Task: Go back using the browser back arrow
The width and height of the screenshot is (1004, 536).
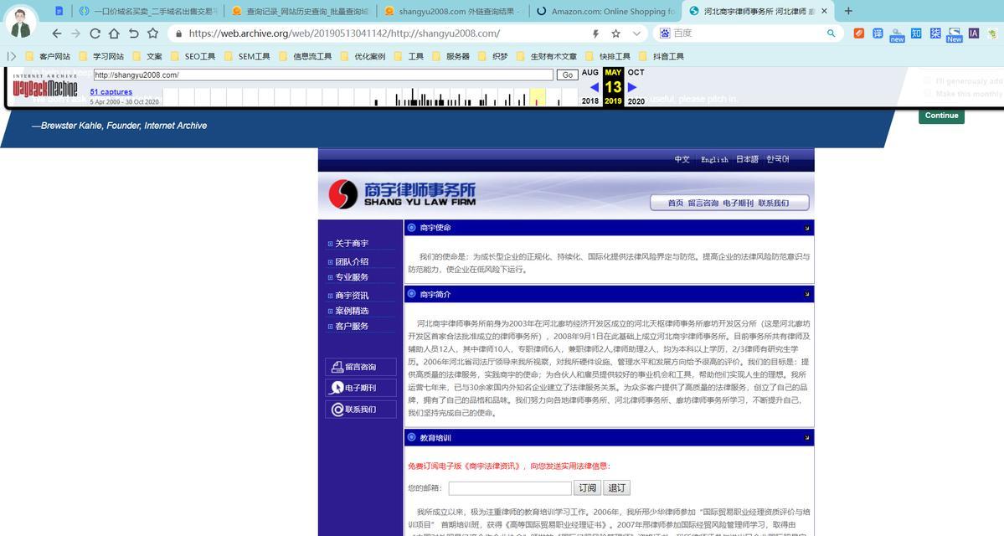Action: (57, 33)
